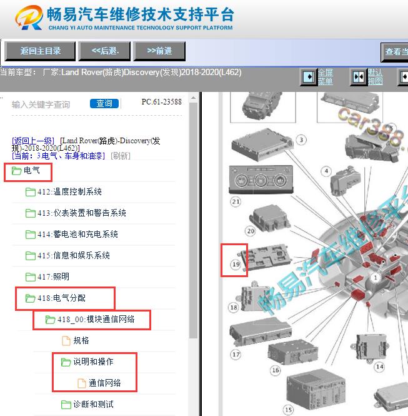408x416 pixels.
Task: Open the 返回上一级 link
Action: [x=33, y=141]
